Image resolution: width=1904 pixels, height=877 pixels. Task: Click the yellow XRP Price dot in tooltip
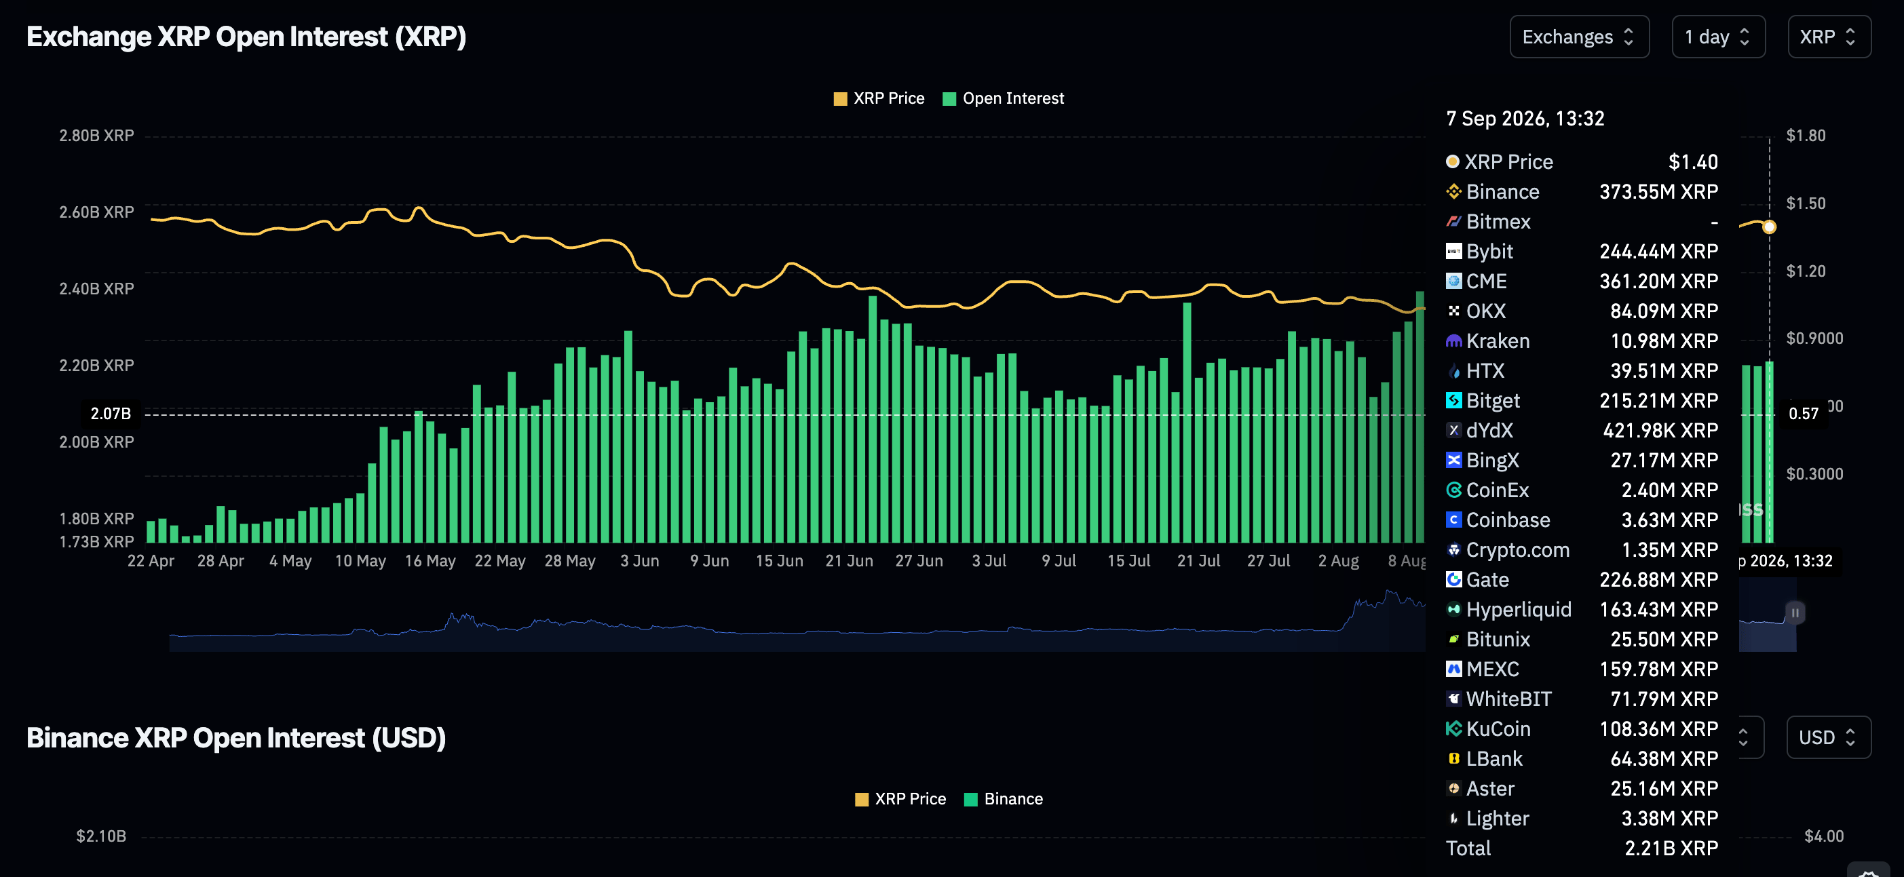1452,162
